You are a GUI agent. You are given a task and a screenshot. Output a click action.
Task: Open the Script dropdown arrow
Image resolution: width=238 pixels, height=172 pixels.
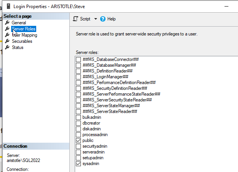[x=96, y=19]
